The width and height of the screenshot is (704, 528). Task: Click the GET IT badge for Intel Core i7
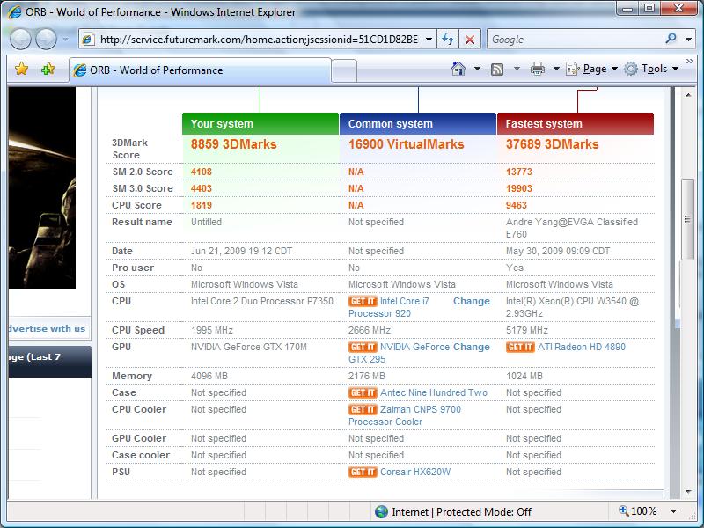363,301
